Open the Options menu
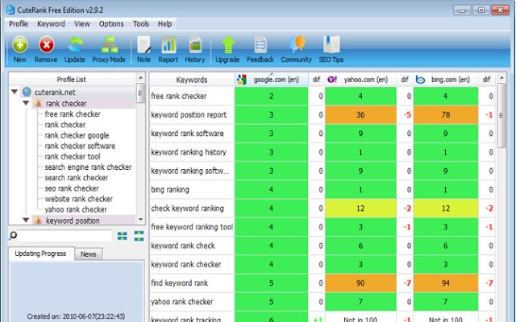 pyautogui.click(x=111, y=24)
